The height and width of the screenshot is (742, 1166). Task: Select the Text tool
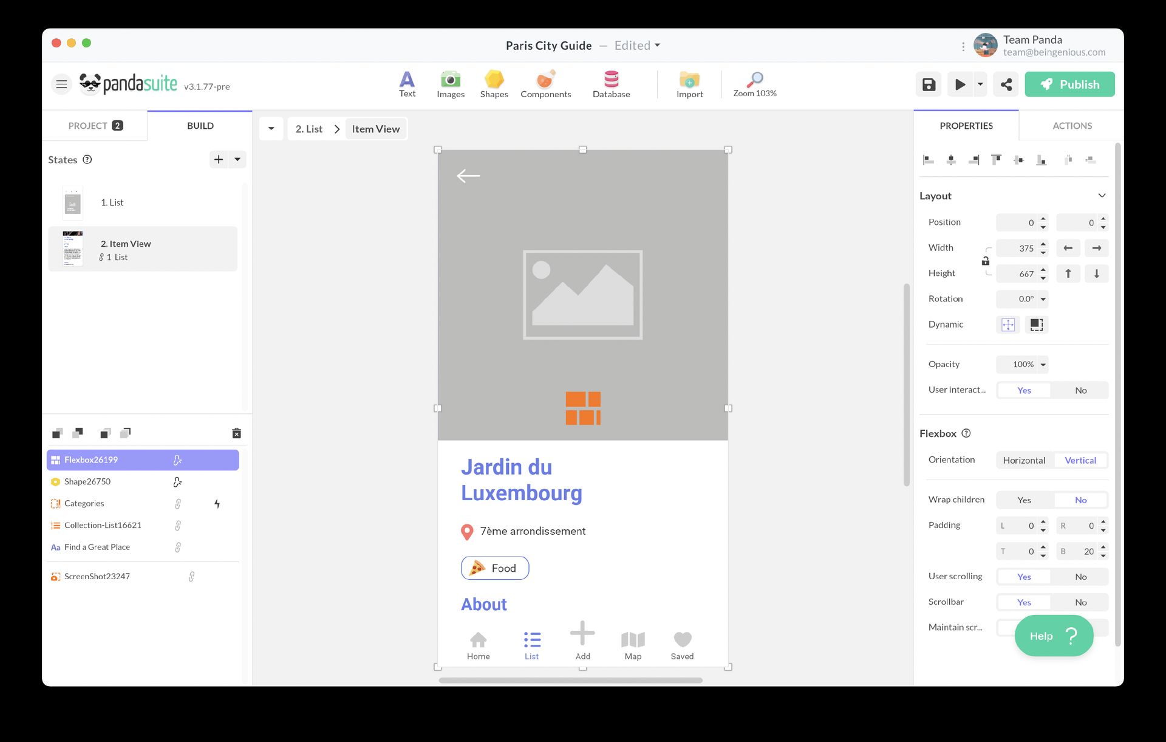point(407,84)
